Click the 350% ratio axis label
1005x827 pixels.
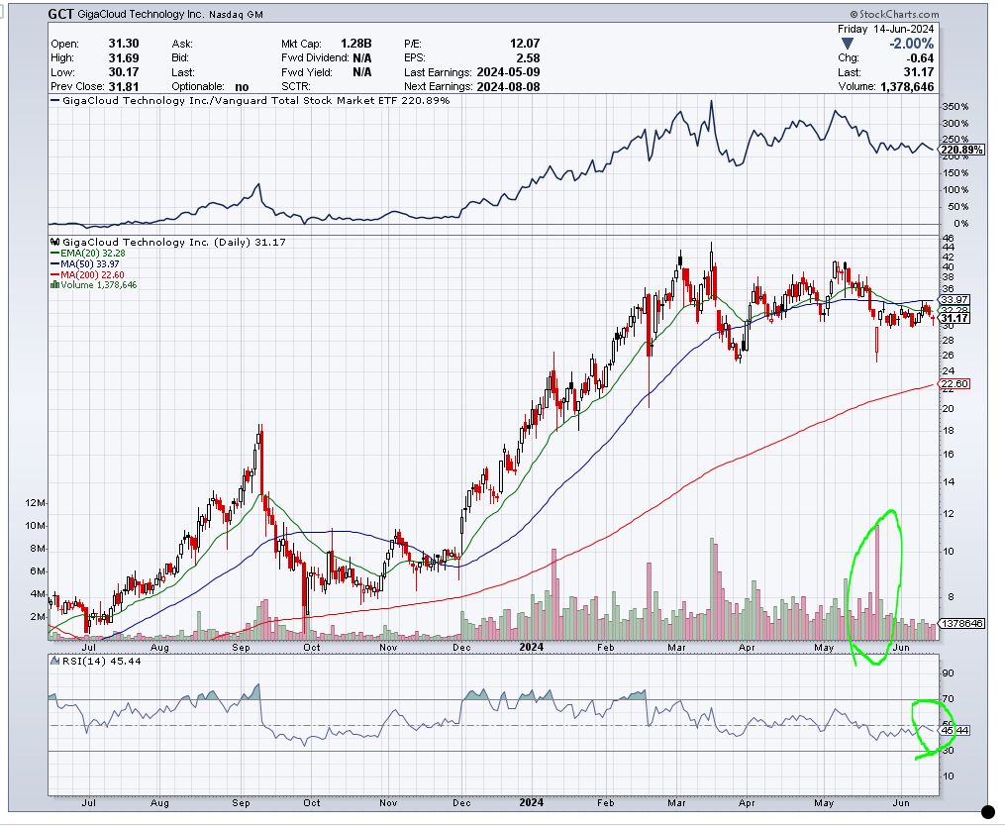(955, 106)
